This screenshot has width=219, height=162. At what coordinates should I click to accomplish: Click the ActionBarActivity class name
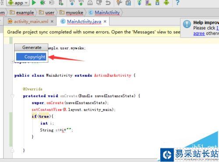pyautogui.click(x=113, y=75)
